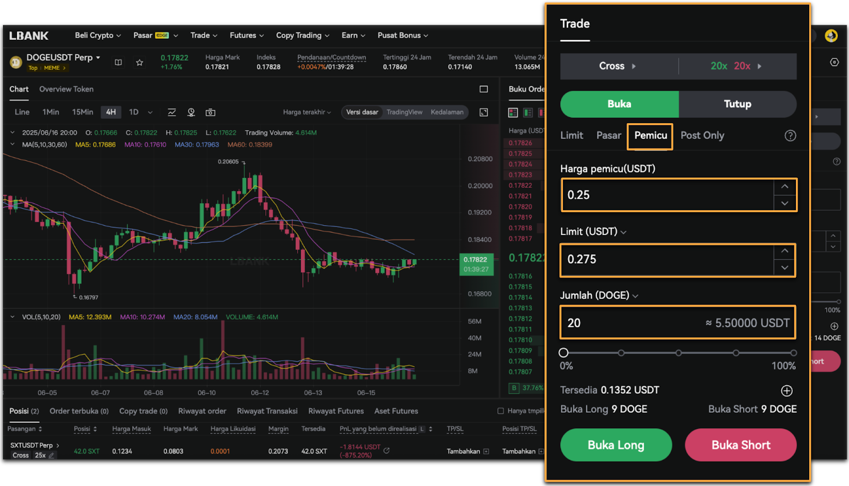Expand the Jumlah (DOGE) unit dropdown
Screen dimensions: 849x486
(635, 296)
